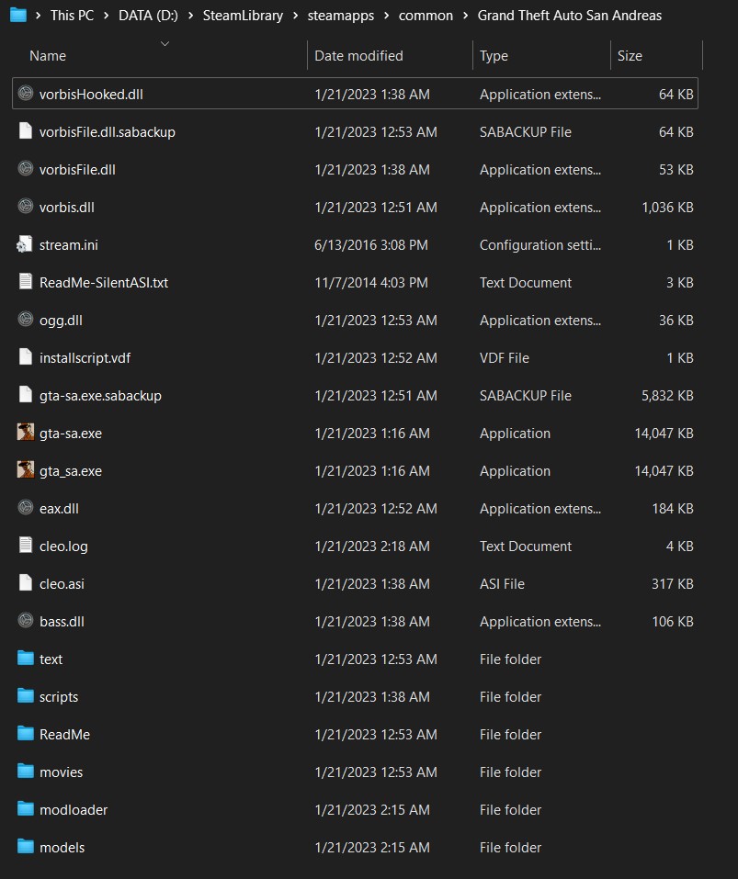Click the eax.dll gear icon
738x879 pixels.
click(25, 507)
